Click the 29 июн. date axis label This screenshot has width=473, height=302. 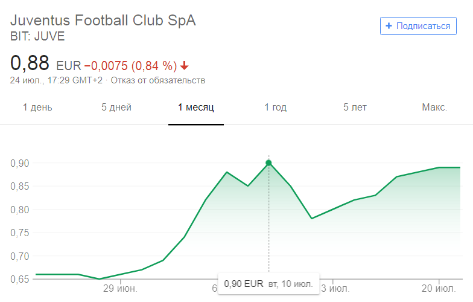coord(121,288)
